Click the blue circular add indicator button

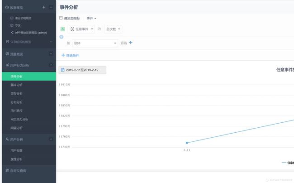pos(62,37)
